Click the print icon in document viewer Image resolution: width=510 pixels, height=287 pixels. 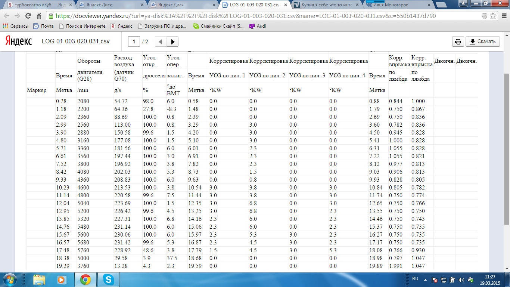[x=458, y=41]
